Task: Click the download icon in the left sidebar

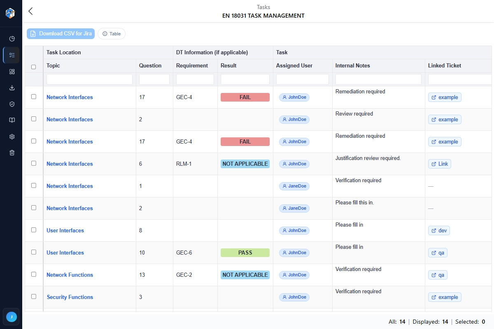Action: [12, 88]
